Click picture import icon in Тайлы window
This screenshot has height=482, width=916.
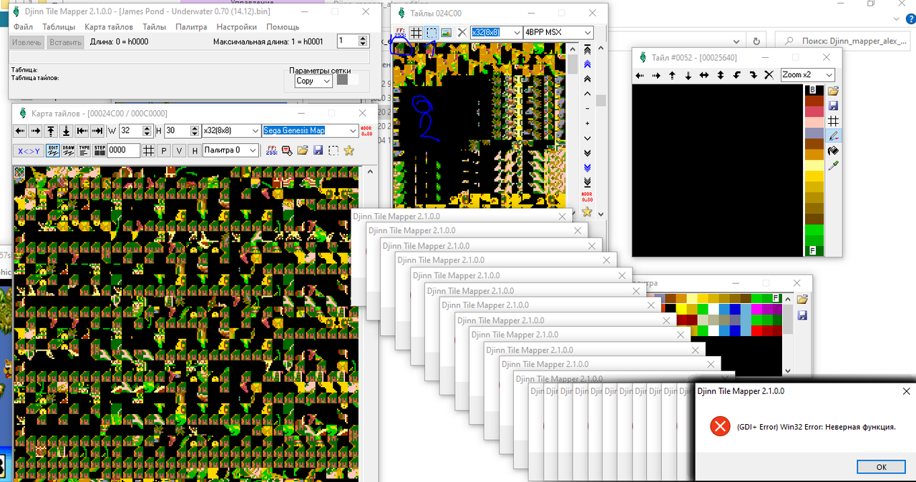447,32
